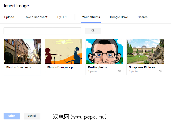Open the Search tab
171x123 pixels.
143,17
